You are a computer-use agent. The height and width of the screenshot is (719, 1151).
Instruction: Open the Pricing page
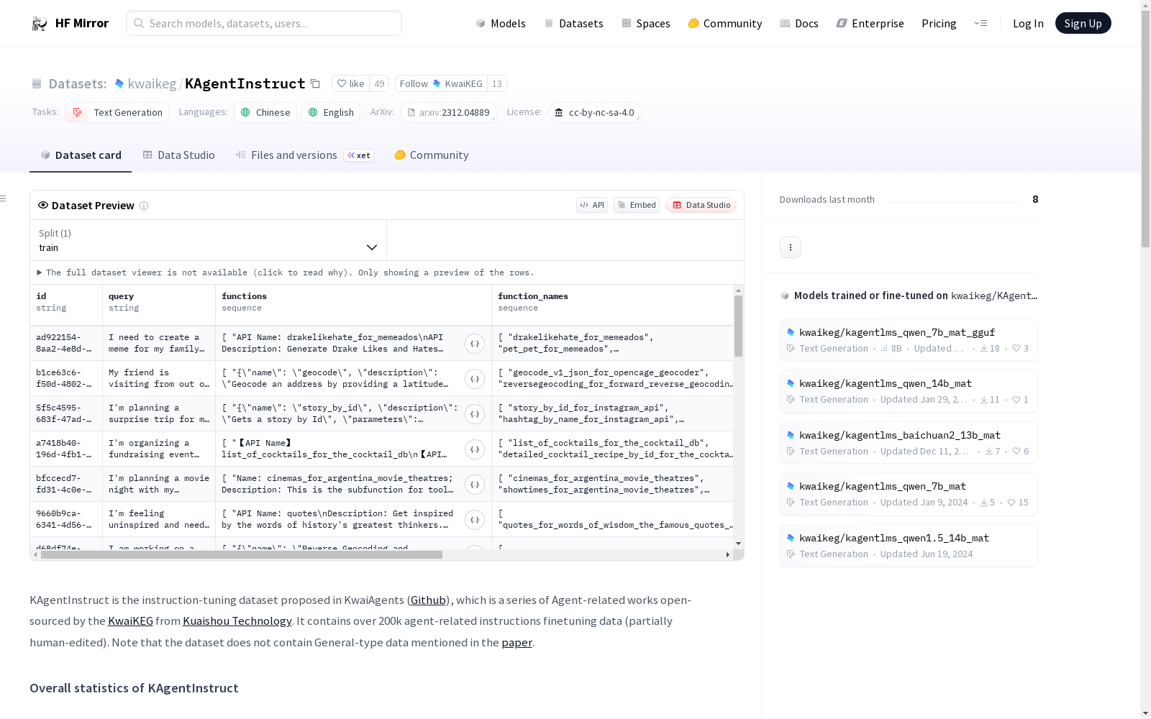click(939, 23)
